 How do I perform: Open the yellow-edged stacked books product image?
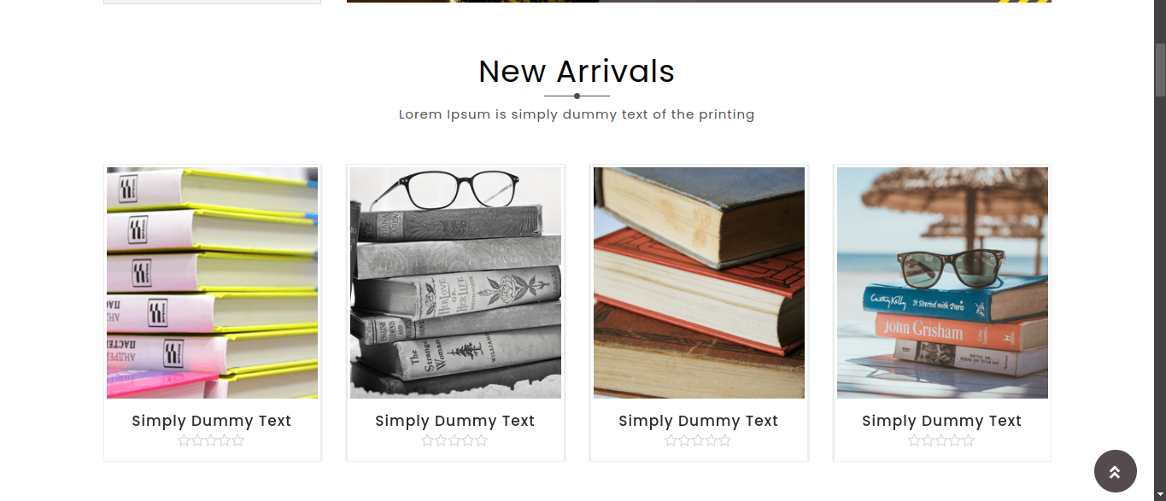[x=212, y=283]
